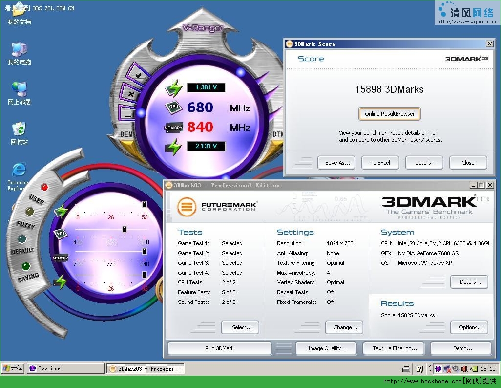Viewport: 501px width, 388px height.
Task: Click the V-Ranger minimize dash icon
Action: point(128,114)
